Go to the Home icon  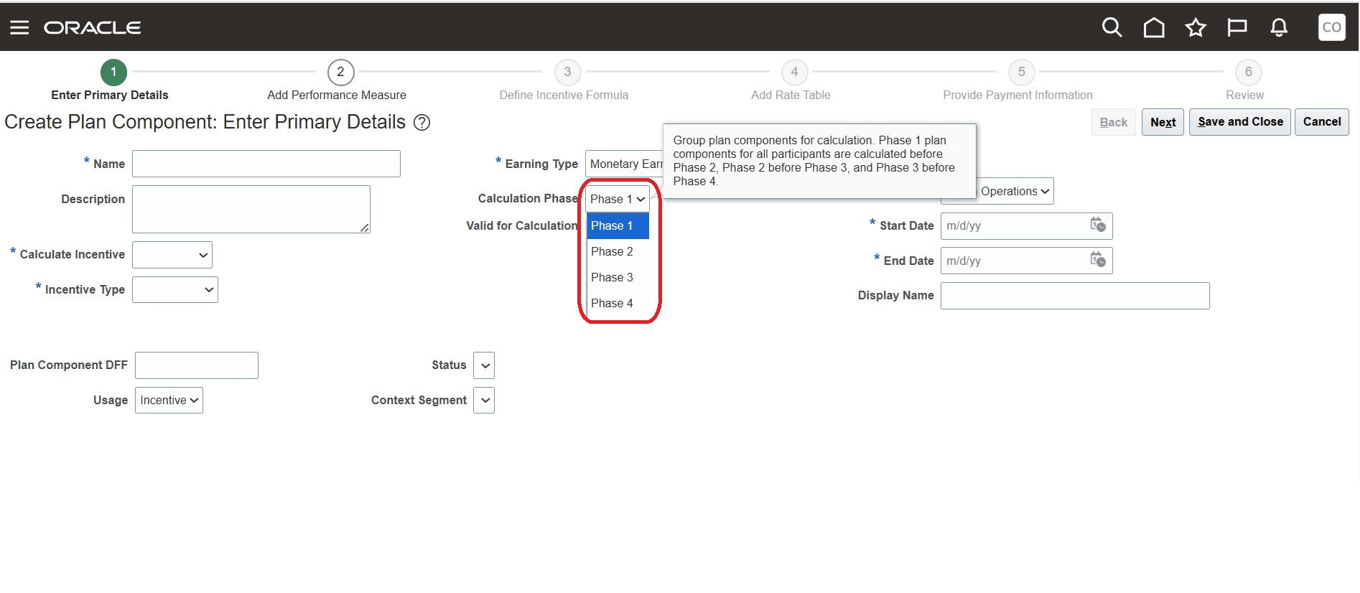click(1154, 27)
